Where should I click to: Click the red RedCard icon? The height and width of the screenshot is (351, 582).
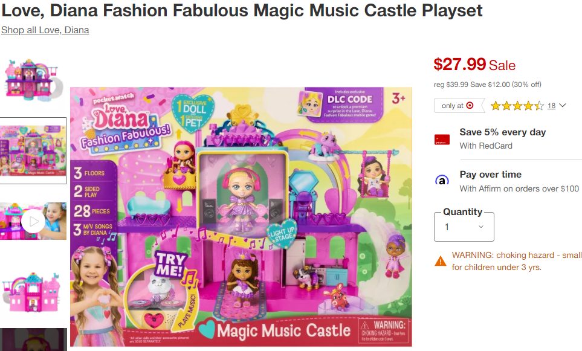(442, 140)
